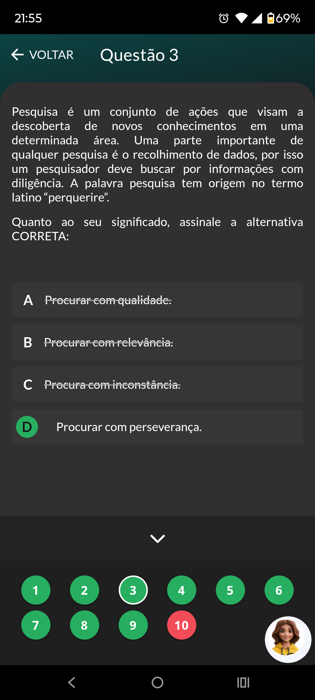The image size is (315, 700).
Task: Choose alternative A Procurar com qualidade
Action: tap(108, 300)
